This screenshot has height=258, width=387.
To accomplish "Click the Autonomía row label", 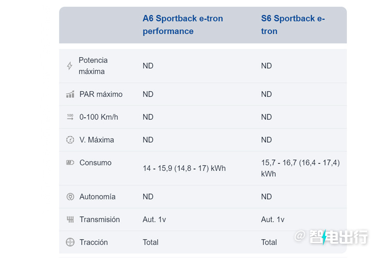I will click(98, 197).
